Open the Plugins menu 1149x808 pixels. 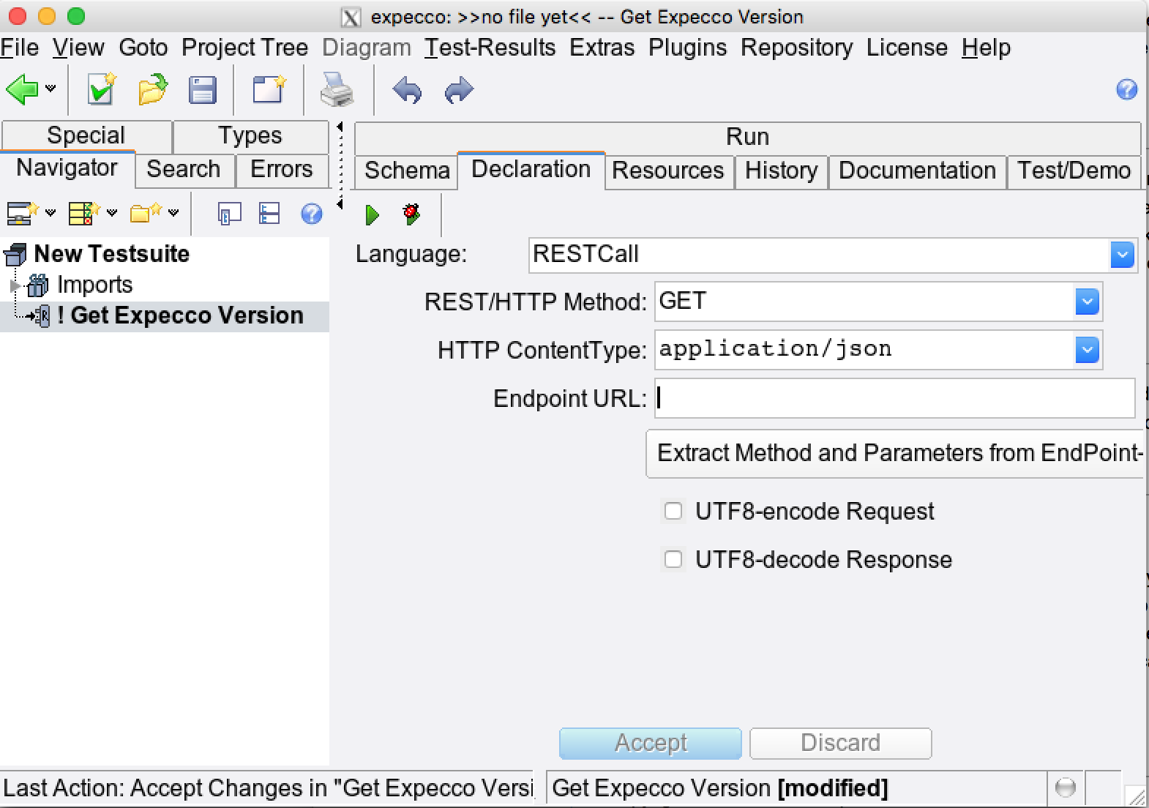[687, 48]
